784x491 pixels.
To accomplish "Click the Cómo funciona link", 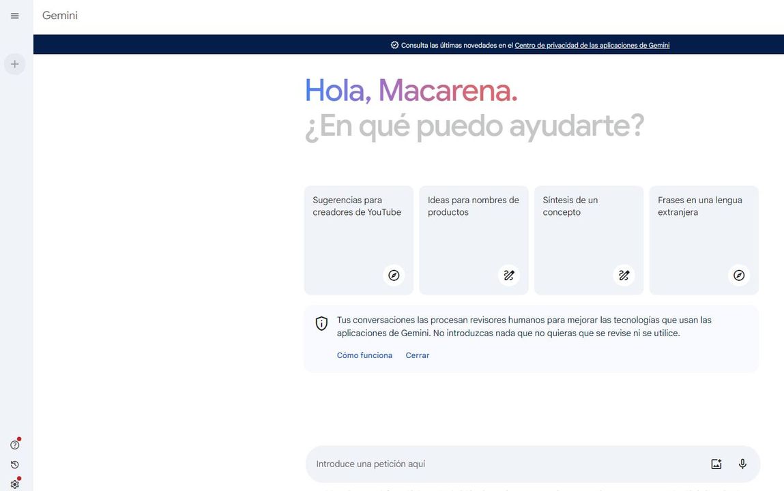I will 364,355.
